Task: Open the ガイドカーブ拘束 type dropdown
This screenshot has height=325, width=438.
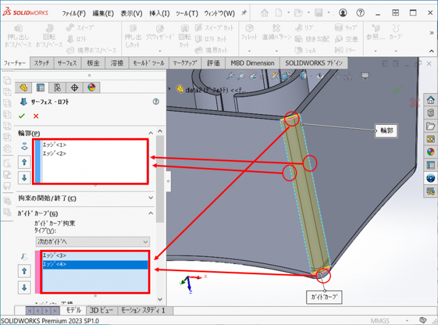Action: point(92,242)
